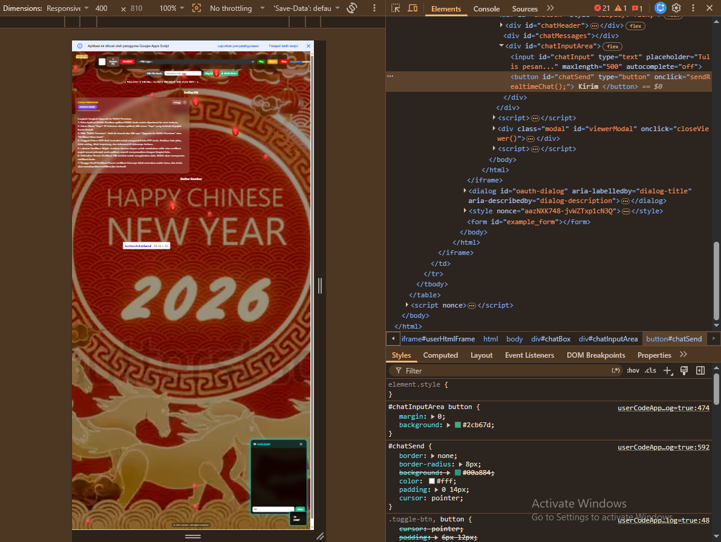Open color picker for #00a884 swatch

(x=457, y=473)
